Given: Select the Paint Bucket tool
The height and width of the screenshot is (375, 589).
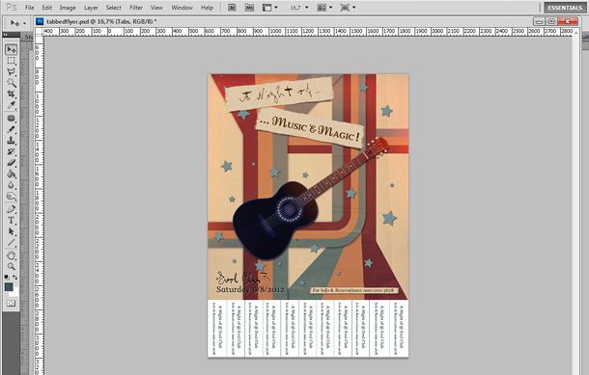Looking at the screenshot, I should (12, 174).
